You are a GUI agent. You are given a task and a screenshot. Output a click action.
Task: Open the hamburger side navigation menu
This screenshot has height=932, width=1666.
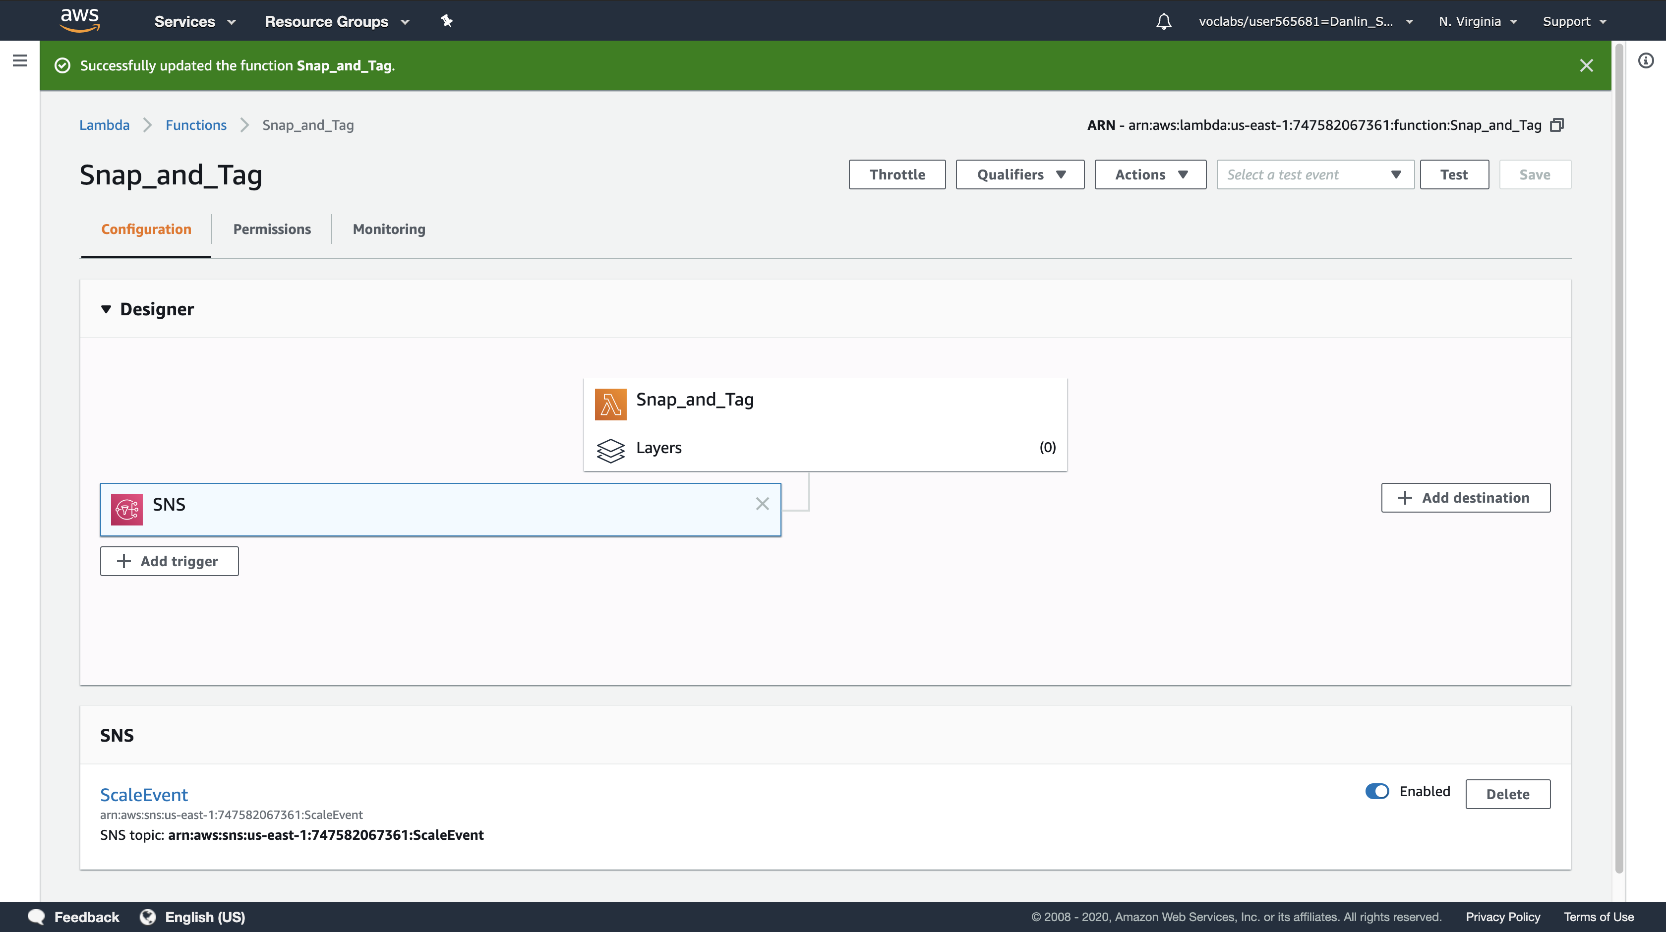pos(19,61)
